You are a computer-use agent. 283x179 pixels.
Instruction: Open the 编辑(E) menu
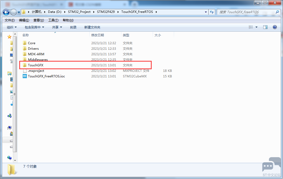pos(24,20)
